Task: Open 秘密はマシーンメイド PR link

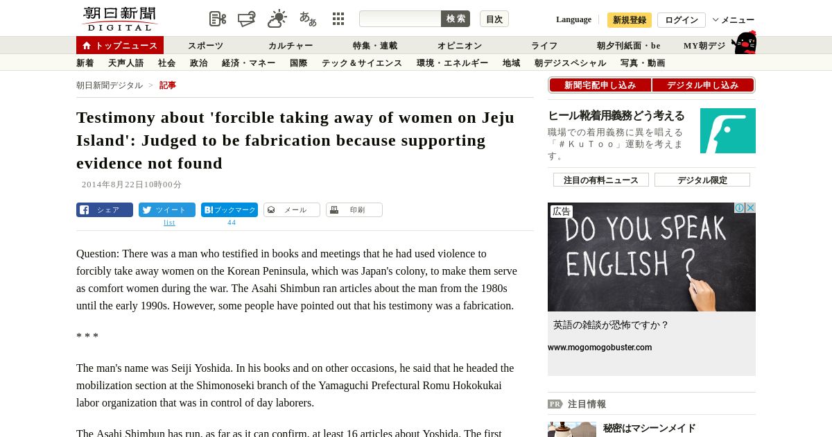Action: tap(649, 429)
